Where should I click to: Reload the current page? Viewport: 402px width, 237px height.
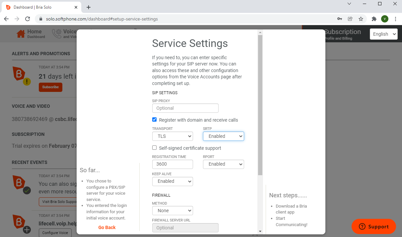coord(28,19)
